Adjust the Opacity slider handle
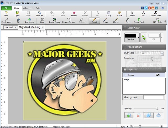Screen dimensions: 168x128 point(157,109)
